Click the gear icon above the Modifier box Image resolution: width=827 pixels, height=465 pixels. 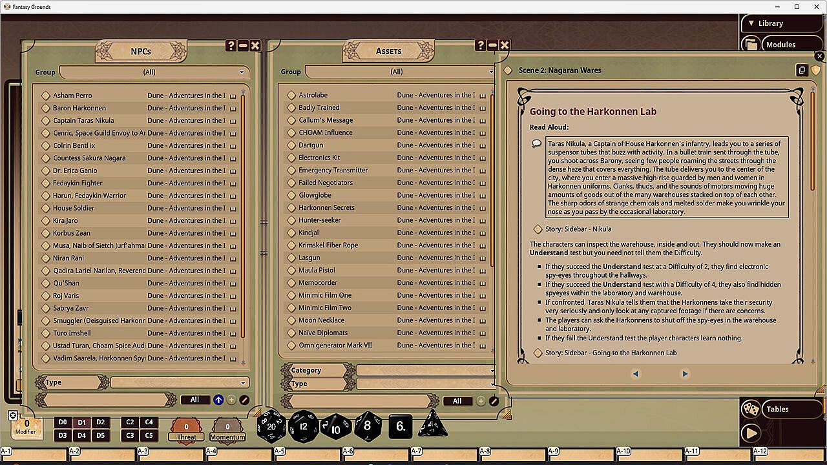click(13, 415)
